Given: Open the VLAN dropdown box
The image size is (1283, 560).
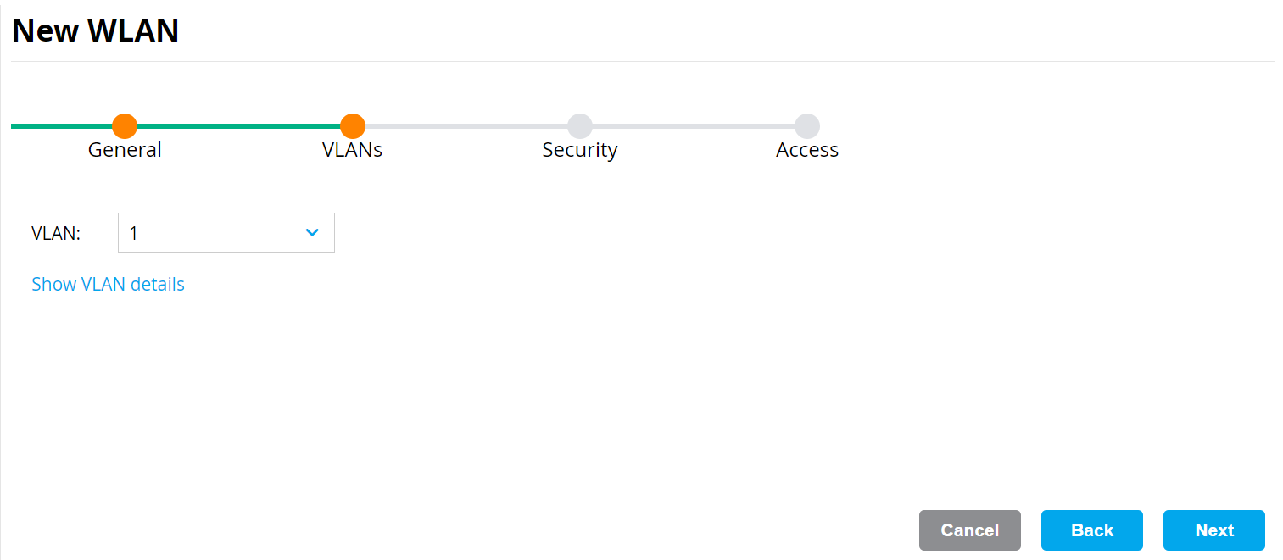Looking at the screenshot, I should [x=226, y=233].
